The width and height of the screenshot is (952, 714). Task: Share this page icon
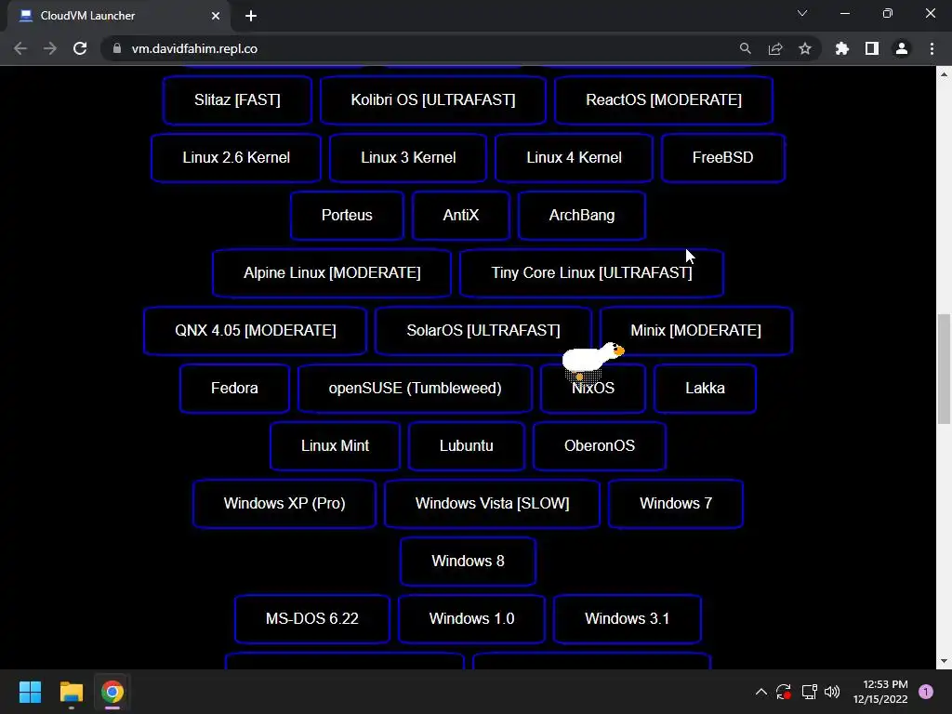(x=775, y=48)
